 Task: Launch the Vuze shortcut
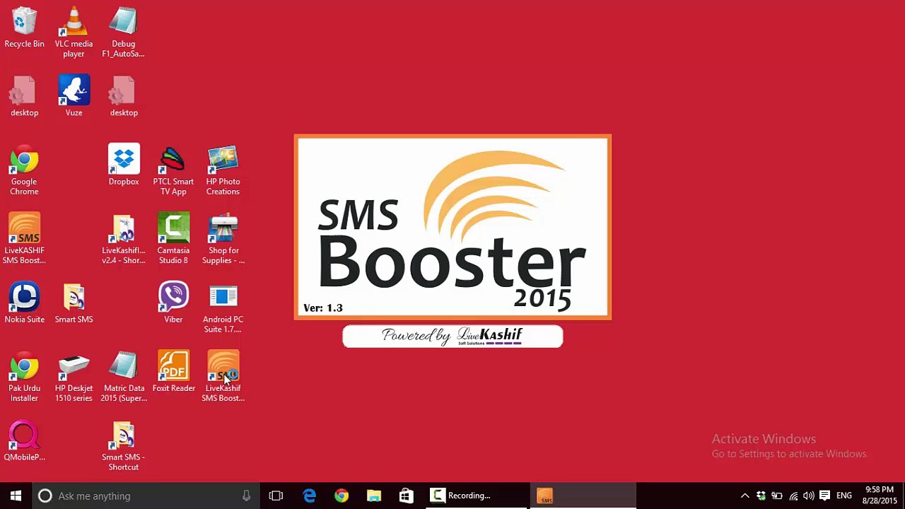(x=74, y=97)
